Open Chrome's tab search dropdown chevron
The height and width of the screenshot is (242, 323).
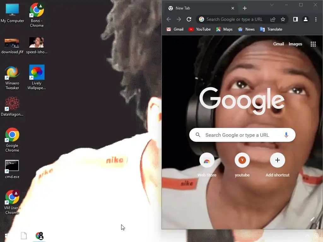[x=272, y=5]
